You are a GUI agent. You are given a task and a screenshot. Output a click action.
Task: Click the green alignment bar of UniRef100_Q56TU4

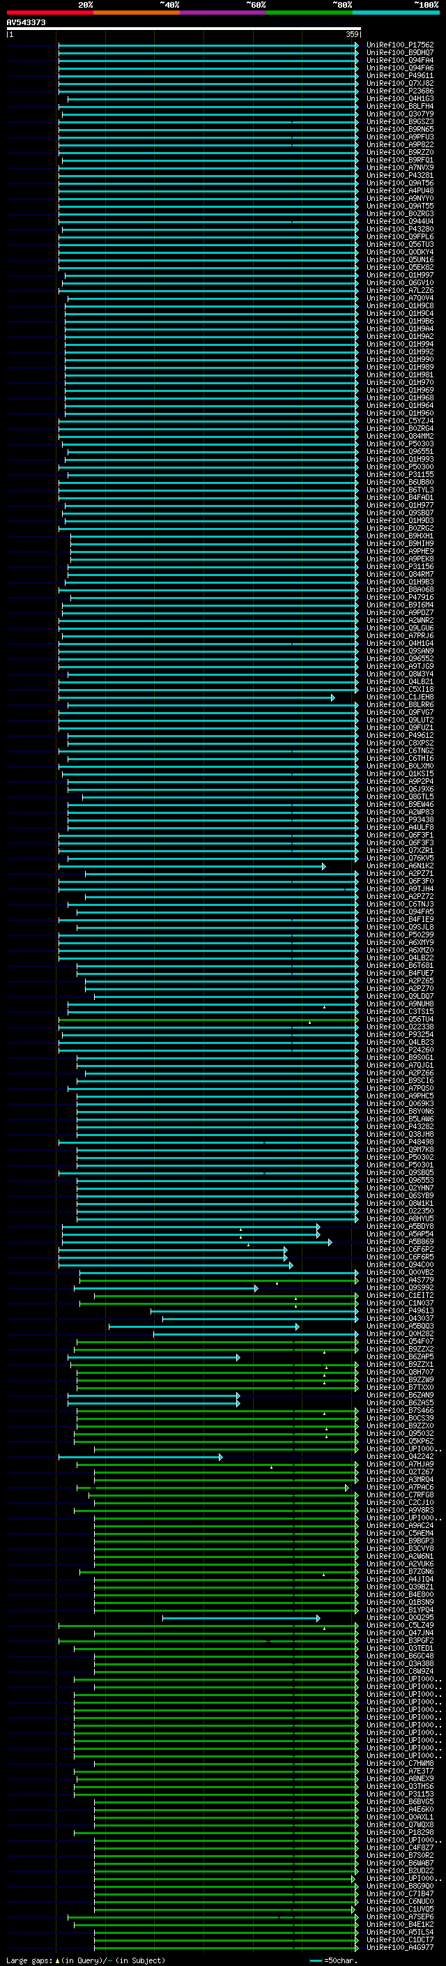click(208, 1020)
